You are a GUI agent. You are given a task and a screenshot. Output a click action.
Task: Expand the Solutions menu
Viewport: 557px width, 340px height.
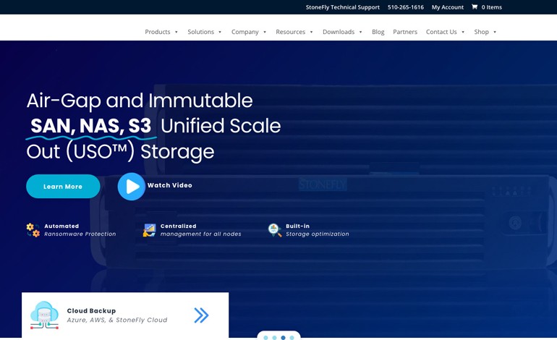(x=205, y=32)
